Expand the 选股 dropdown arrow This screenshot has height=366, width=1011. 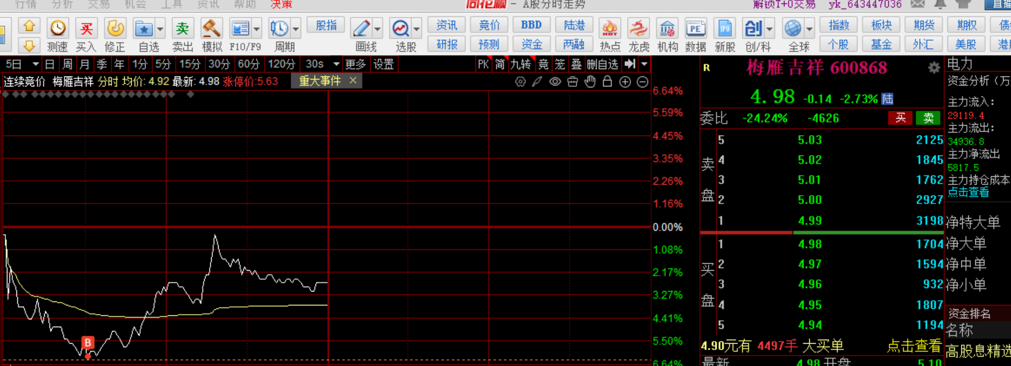(416, 29)
